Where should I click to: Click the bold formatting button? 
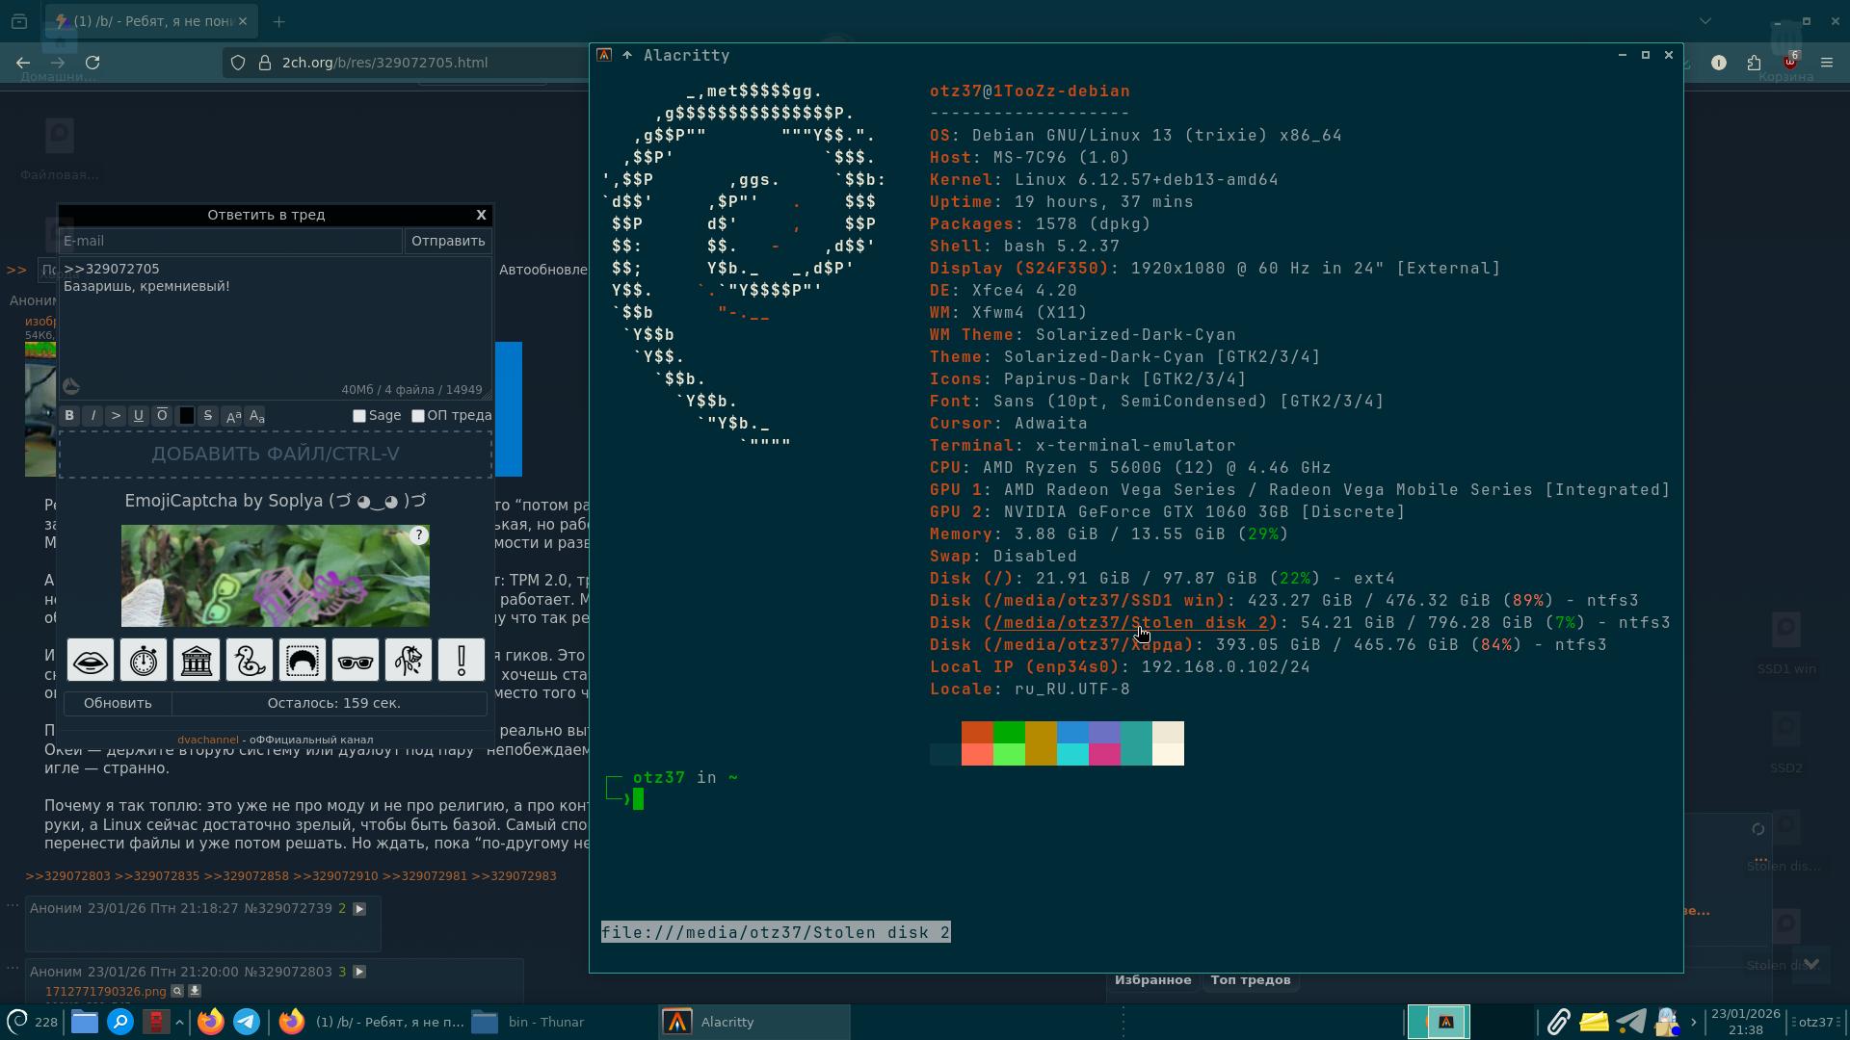pos(69,416)
